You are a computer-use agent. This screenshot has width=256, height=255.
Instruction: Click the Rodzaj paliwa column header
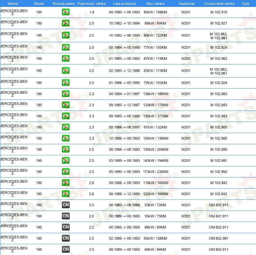tap(64, 4)
